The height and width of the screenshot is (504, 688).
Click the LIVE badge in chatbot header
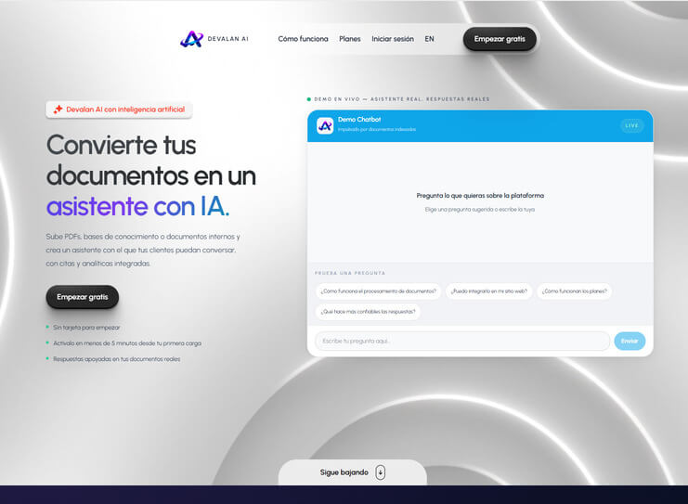point(632,126)
